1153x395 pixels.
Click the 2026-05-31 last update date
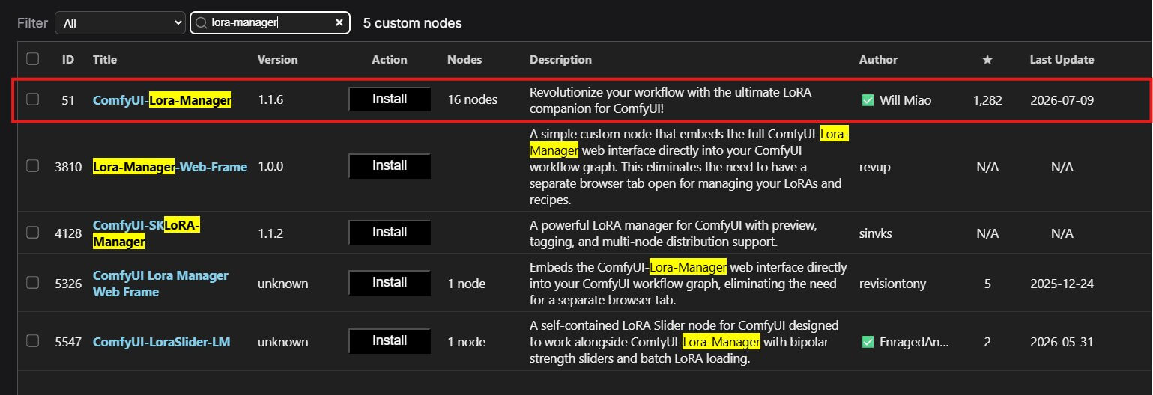click(1062, 342)
